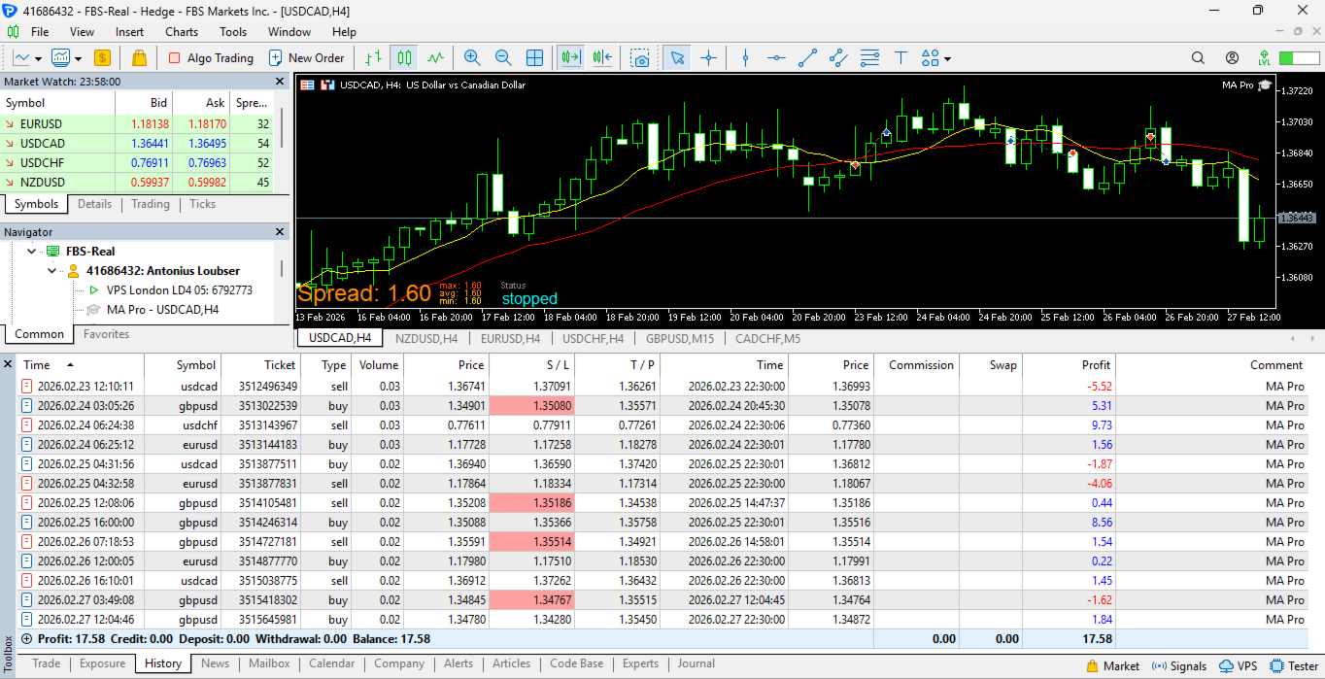Image resolution: width=1325 pixels, height=679 pixels.
Task: Switch to Market Watch Details tab
Action: (94, 204)
